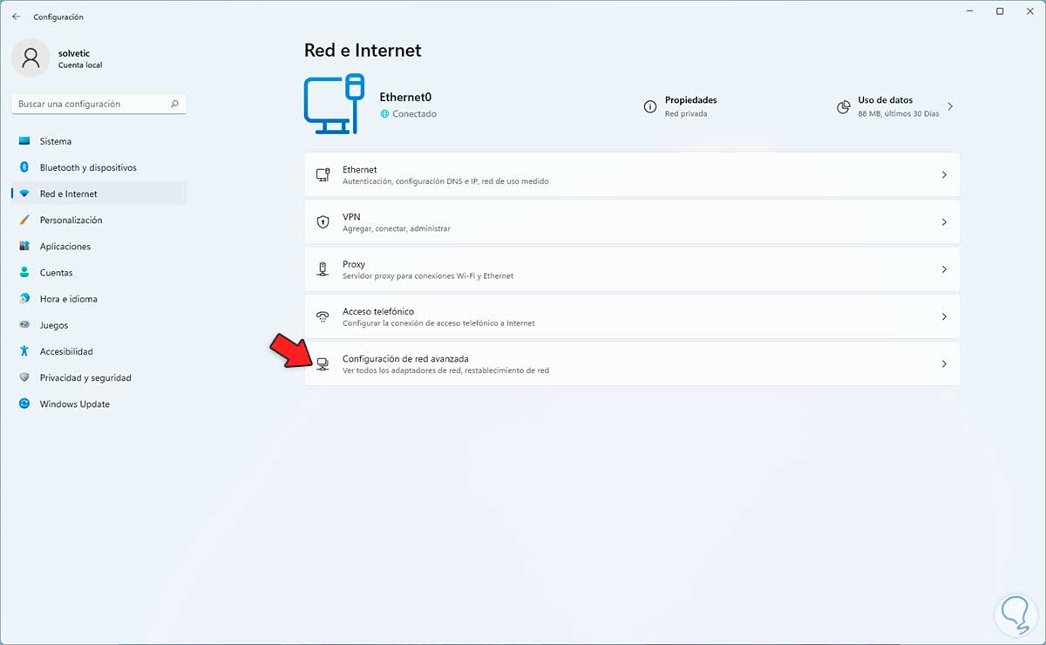Click the Red e Internet heading
This screenshot has height=645, width=1046.
[363, 51]
